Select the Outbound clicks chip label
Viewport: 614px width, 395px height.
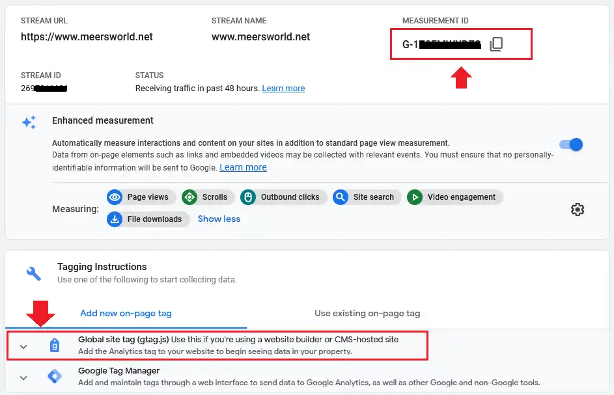[290, 197]
